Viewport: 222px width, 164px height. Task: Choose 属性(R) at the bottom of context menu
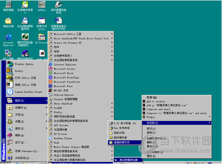pyautogui.click(x=177, y=156)
